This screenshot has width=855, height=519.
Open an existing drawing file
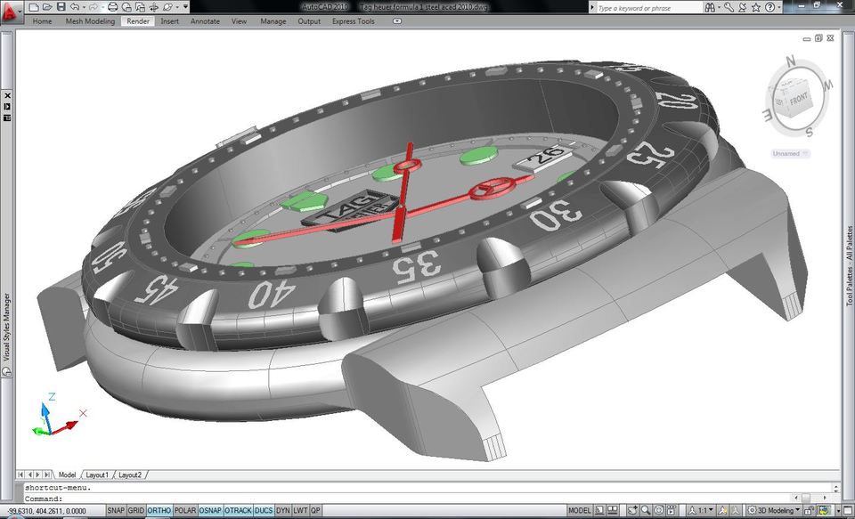coord(47,7)
